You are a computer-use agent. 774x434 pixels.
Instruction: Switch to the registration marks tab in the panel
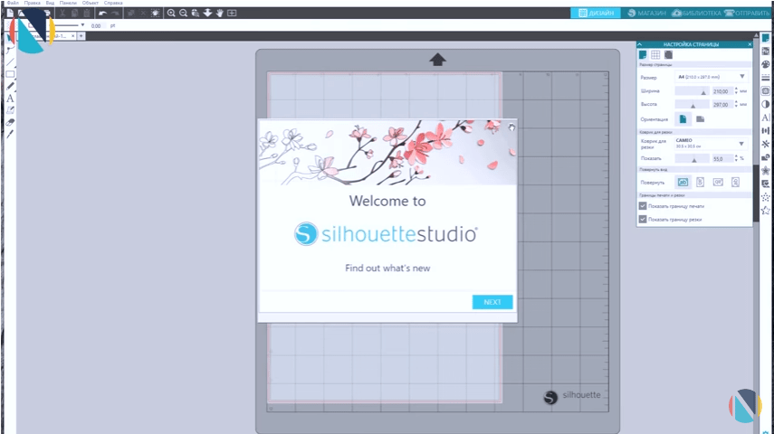[668, 55]
